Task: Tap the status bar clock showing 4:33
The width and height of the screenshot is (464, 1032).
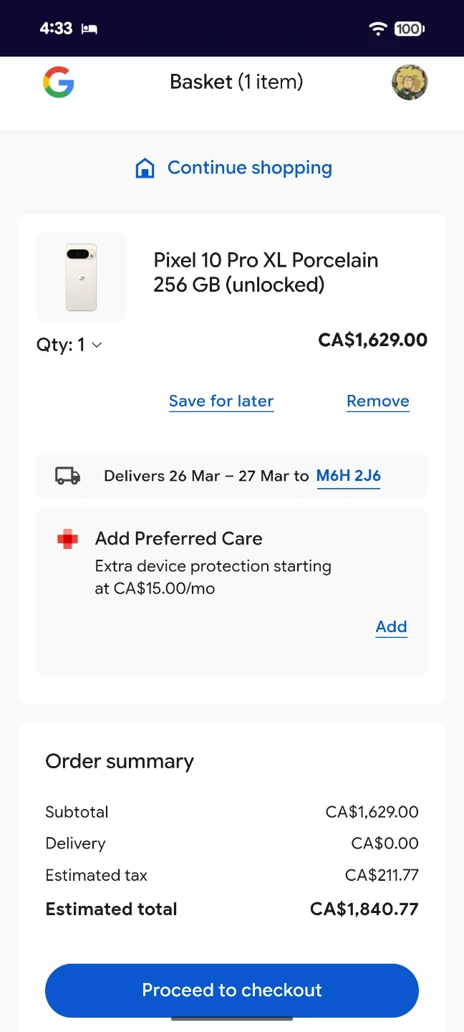Action: point(56,29)
